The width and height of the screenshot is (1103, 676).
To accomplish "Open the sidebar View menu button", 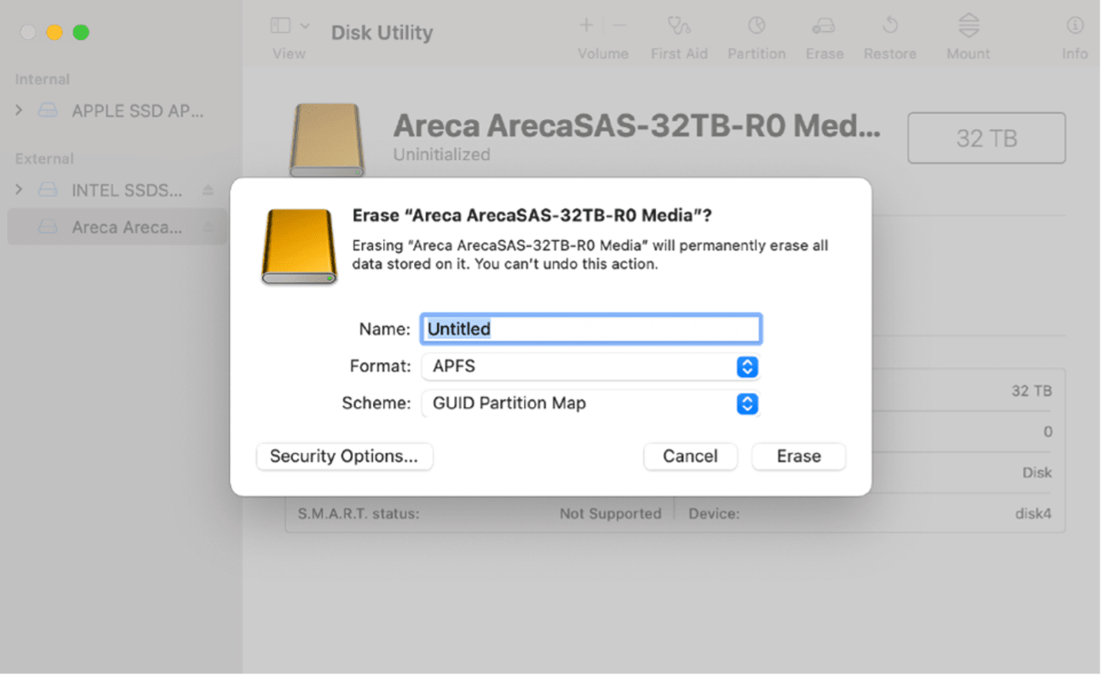I will pos(289,26).
